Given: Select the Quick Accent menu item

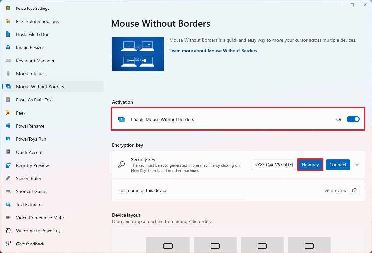Looking at the screenshot, I should (29, 152).
